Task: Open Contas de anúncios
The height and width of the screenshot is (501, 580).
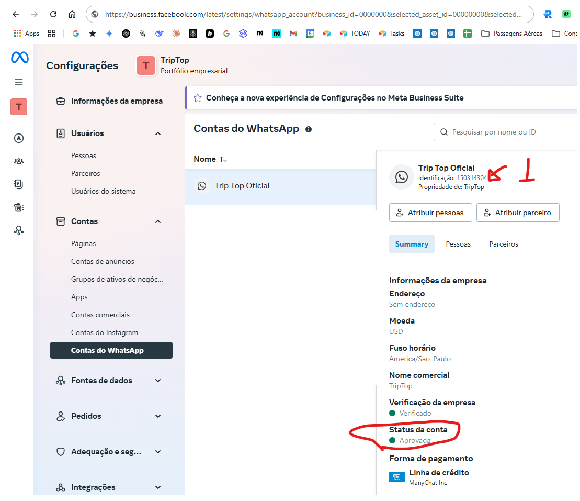Action: pyautogui.click(x=103, y=261)
